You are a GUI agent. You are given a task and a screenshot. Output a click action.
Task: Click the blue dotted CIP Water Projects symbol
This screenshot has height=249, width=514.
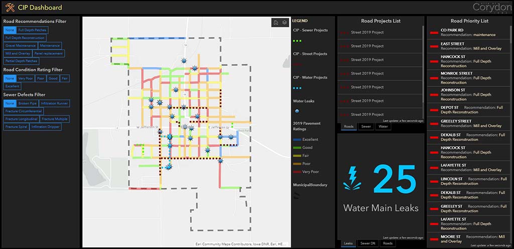[x=297, y=88]
